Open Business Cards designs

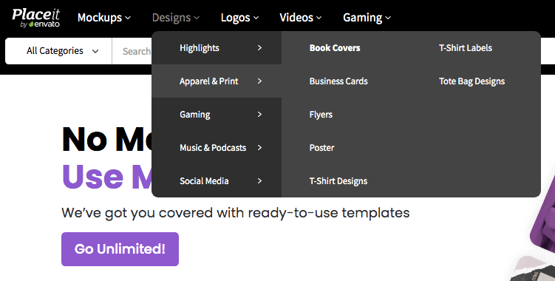pos(338,81)
